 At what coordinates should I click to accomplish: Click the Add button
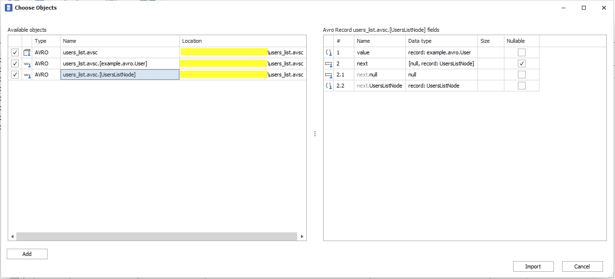click(x=27, y=254)
